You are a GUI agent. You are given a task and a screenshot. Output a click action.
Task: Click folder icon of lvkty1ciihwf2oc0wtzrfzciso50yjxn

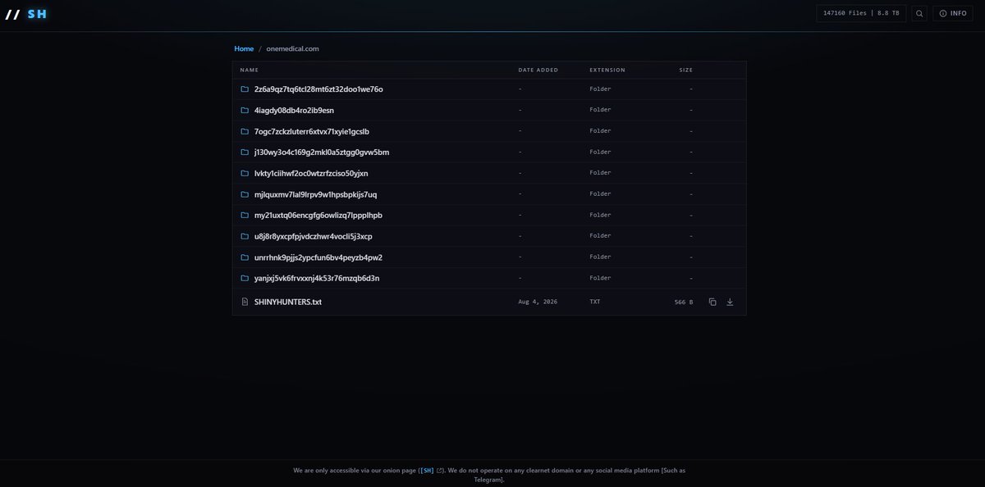click(x=245, y=173)
